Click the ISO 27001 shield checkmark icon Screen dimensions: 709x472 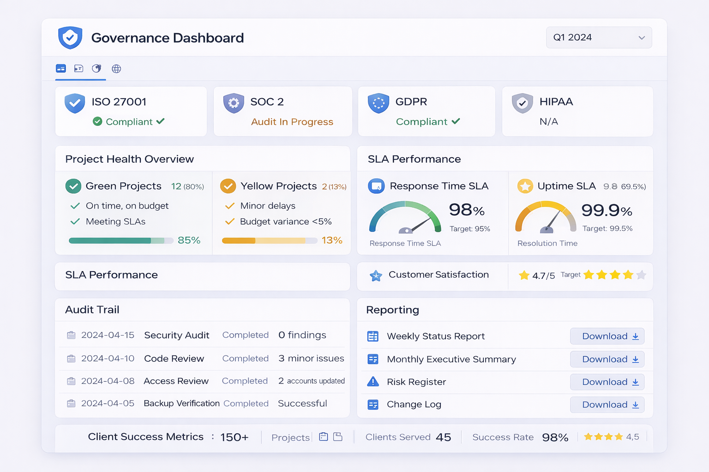[74, 103]
